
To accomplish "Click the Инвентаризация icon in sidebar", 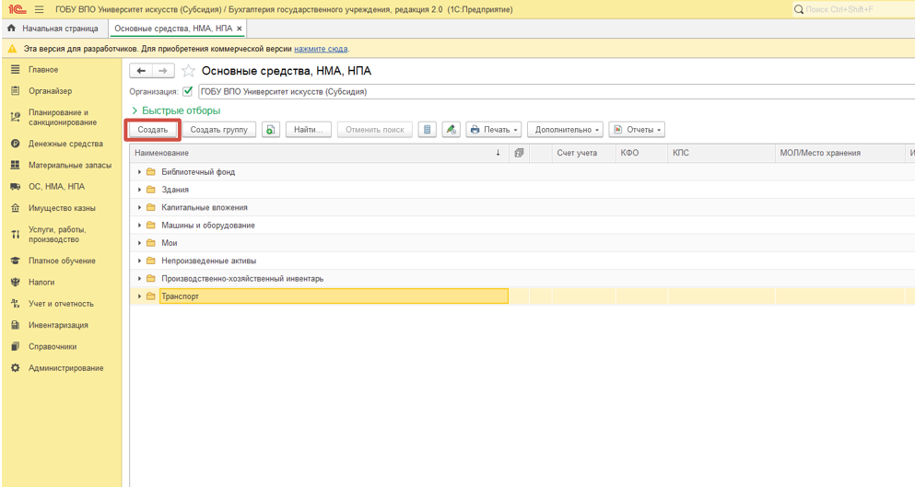I will tap(15, 325).
